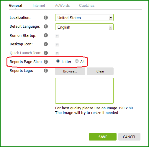Open the help icon next to Reports Logo
This screenshot has width=149, height=147.
coord(46,71)
